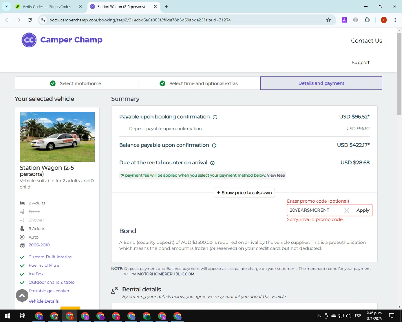Image resolution: width=402 pixels, height=322 pixels.
Task: View site information icon
Action: [x=43, y=20]
